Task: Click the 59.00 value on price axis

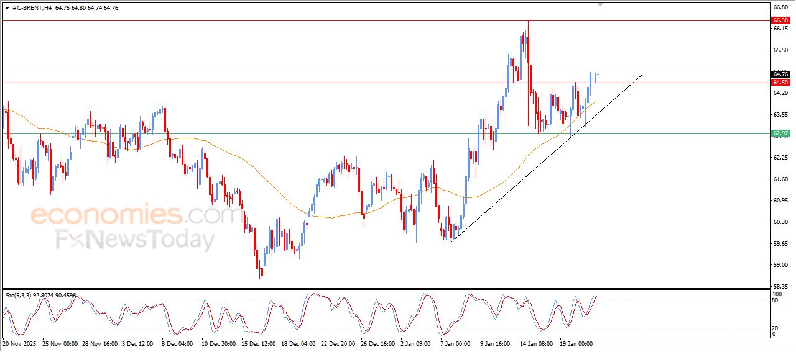Action: (780, 265)
